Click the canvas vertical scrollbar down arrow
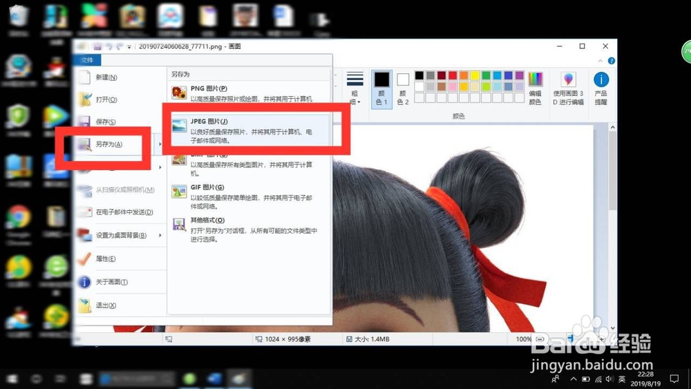Image resolution: width=691 pixels, height=389 pixels. [612, 328]
